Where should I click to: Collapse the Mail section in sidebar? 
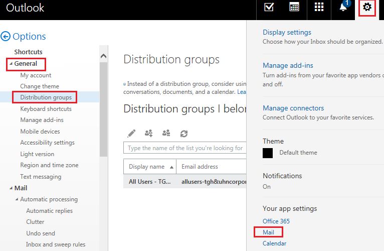(x=11, y=188)
